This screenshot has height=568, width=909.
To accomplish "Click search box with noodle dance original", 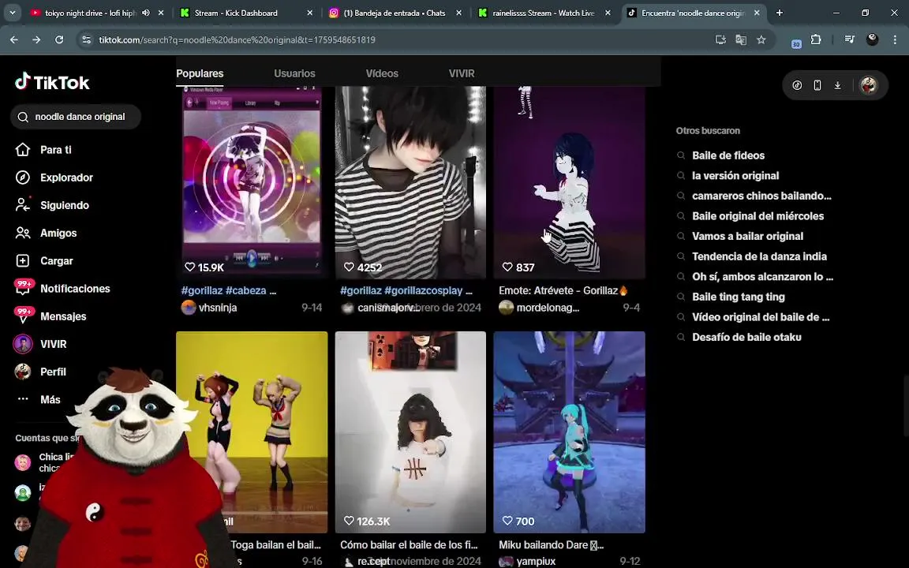I will pyautogui.click(x=76, y=117).
